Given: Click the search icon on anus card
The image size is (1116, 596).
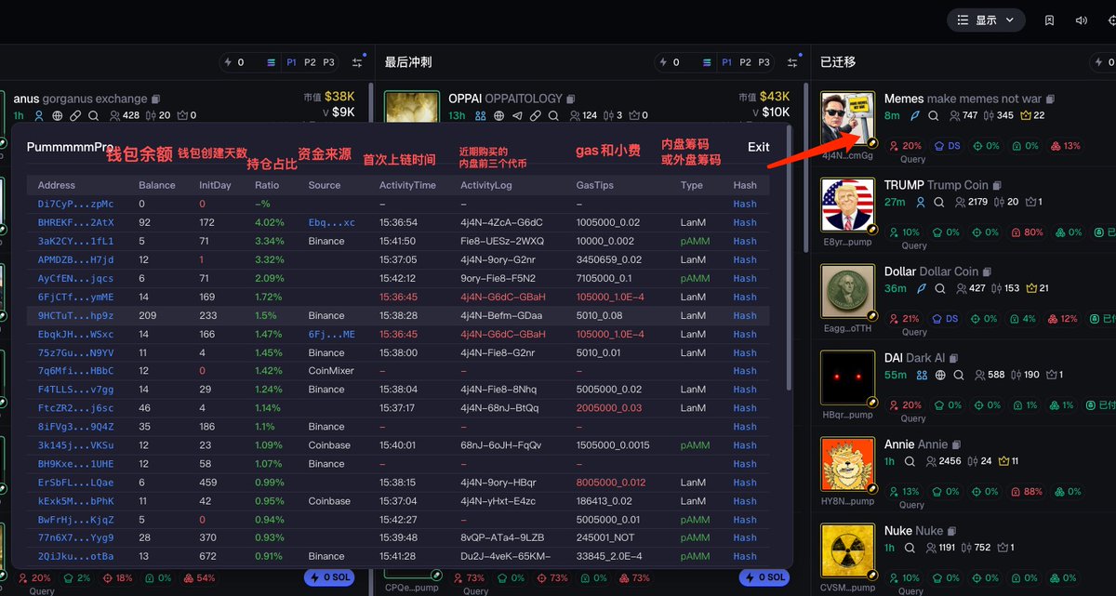Looking at the screenshot, I should [93, 115].
